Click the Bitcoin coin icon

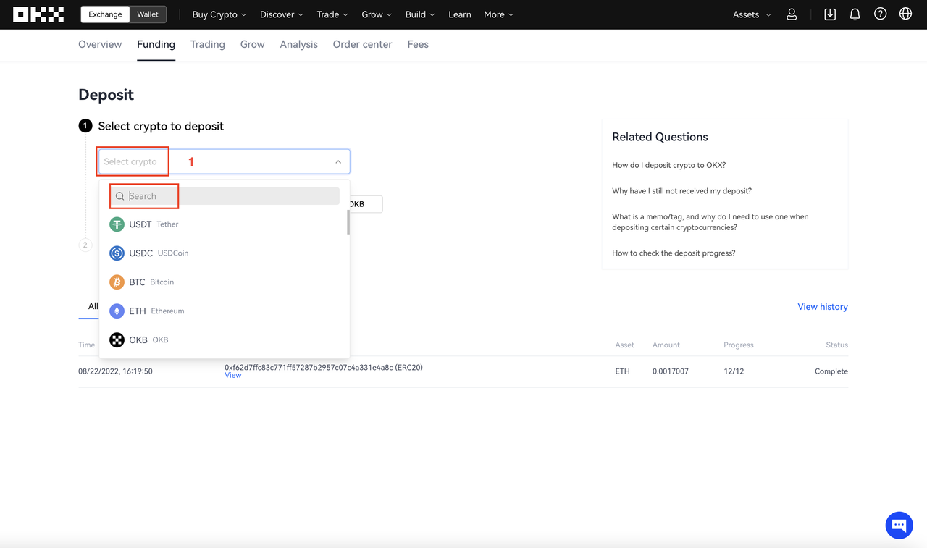pyautogui.click(x=117, y=282)
